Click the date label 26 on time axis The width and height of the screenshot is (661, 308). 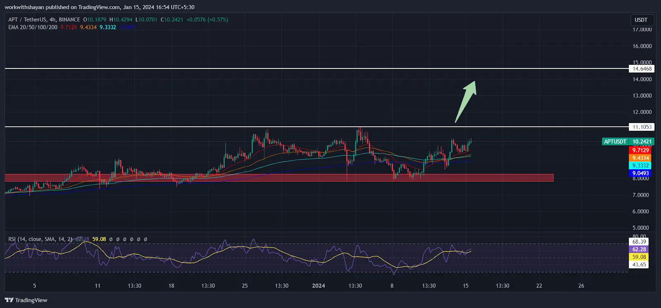581,286
